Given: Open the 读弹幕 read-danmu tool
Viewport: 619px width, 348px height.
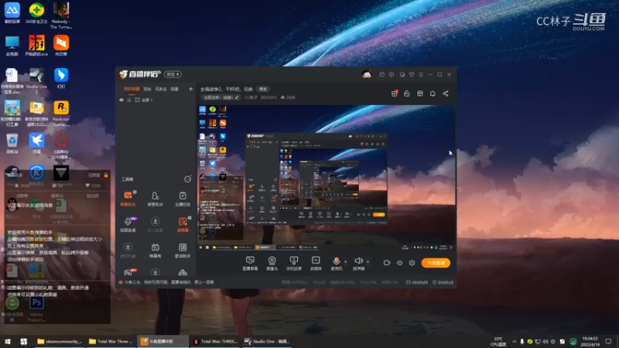Looking at the screenshot, I should coord(183,224).
